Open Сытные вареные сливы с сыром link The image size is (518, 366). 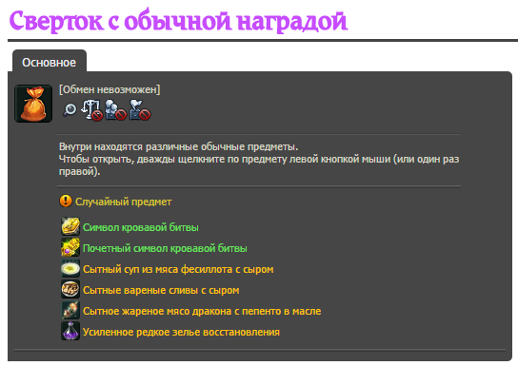tap(161, 290)
